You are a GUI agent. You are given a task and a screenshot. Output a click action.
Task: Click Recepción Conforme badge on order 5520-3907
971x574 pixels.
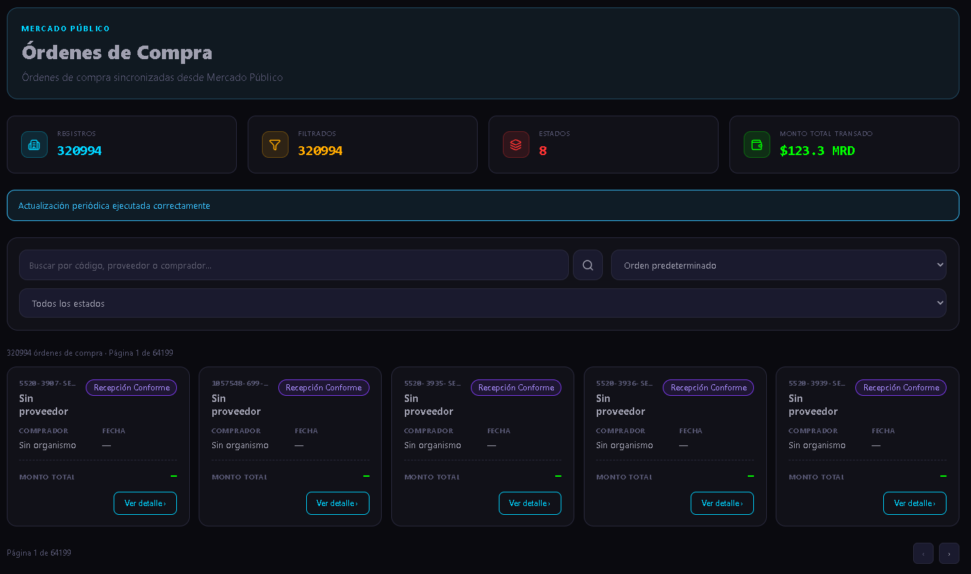(131, 388)
